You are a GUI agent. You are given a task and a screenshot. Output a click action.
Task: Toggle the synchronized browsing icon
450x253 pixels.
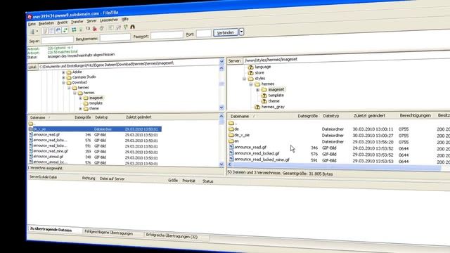126,27
